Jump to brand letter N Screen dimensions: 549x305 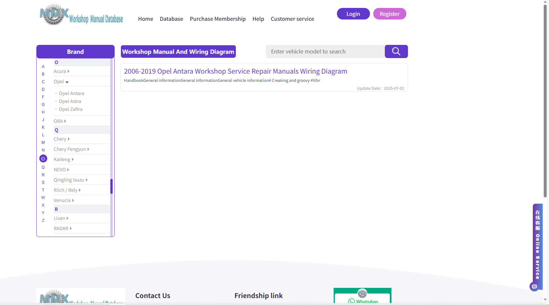(x=43, y=150)
